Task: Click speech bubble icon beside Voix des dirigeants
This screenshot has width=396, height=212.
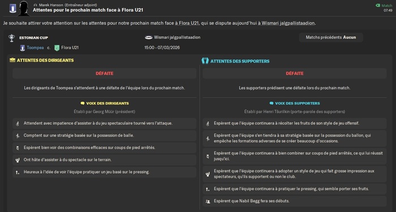Action: [83, 103]
